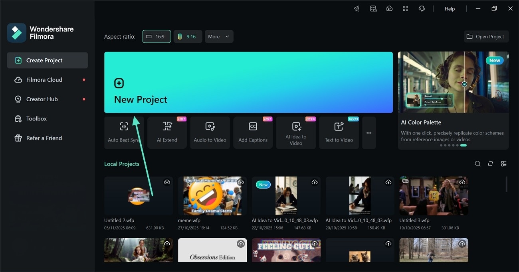
Task: Open the Audio to Video tool
Action: click(210, 133)
